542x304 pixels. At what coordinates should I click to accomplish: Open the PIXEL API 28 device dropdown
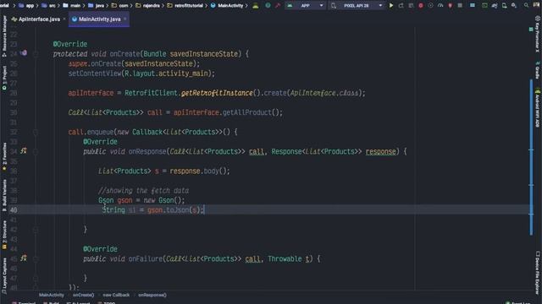click(357, 6)
